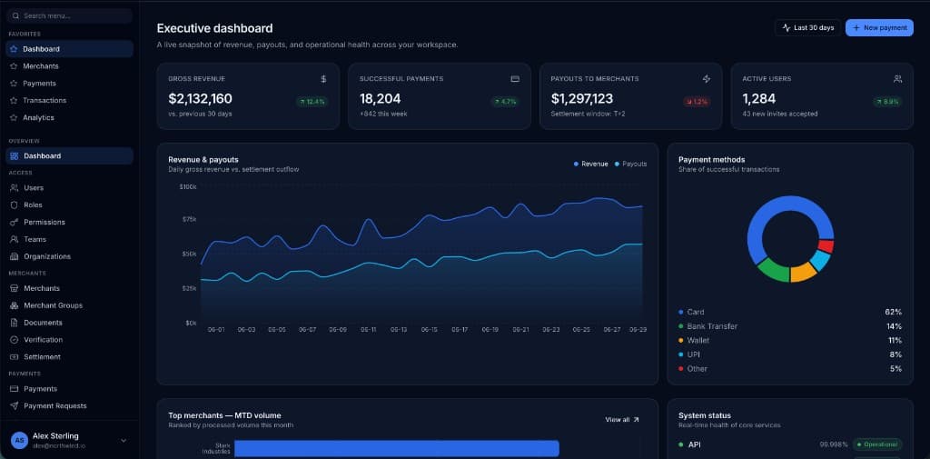Click the Users icon in Access section

15,187
